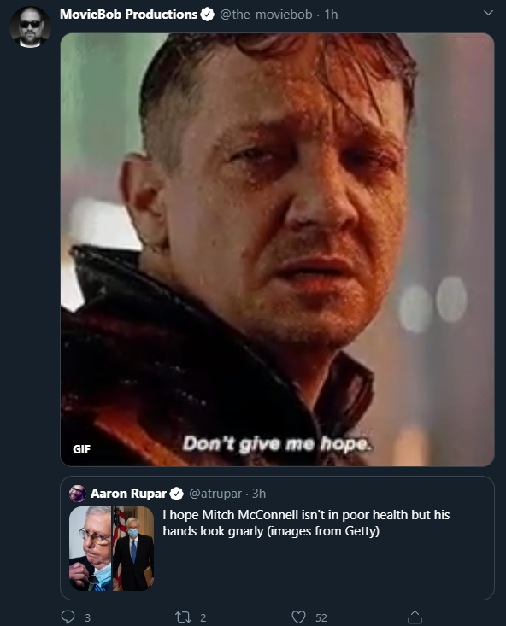Open the 3h quoted tweet timestamp
Image resolution: width=506 pixels, height=626 pixels.
[259, 494]
